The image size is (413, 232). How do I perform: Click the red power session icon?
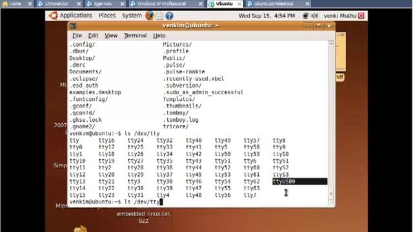pos(361,15)
